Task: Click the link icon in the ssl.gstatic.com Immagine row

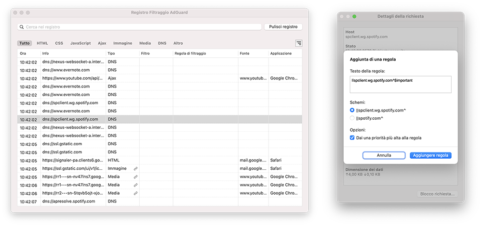Action: pyautogui.click(x=135, y=169)
